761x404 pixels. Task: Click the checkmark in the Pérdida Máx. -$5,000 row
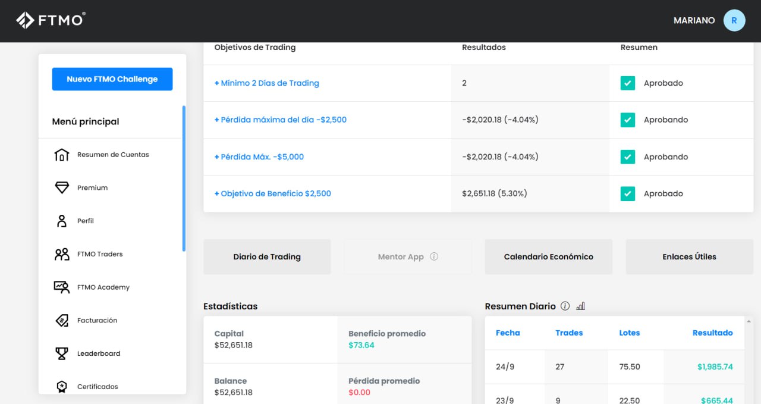pos(627,157)
